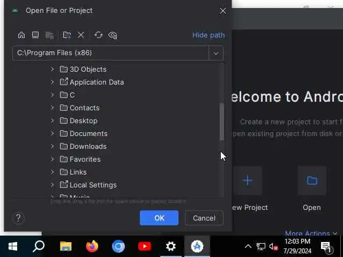Image resolution: width=343 pixels, height=257 pixels.
Task: Confirm selection with the OK button
Action: click(x=159, y=218)
